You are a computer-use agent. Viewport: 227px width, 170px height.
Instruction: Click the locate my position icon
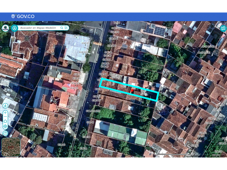5,126
